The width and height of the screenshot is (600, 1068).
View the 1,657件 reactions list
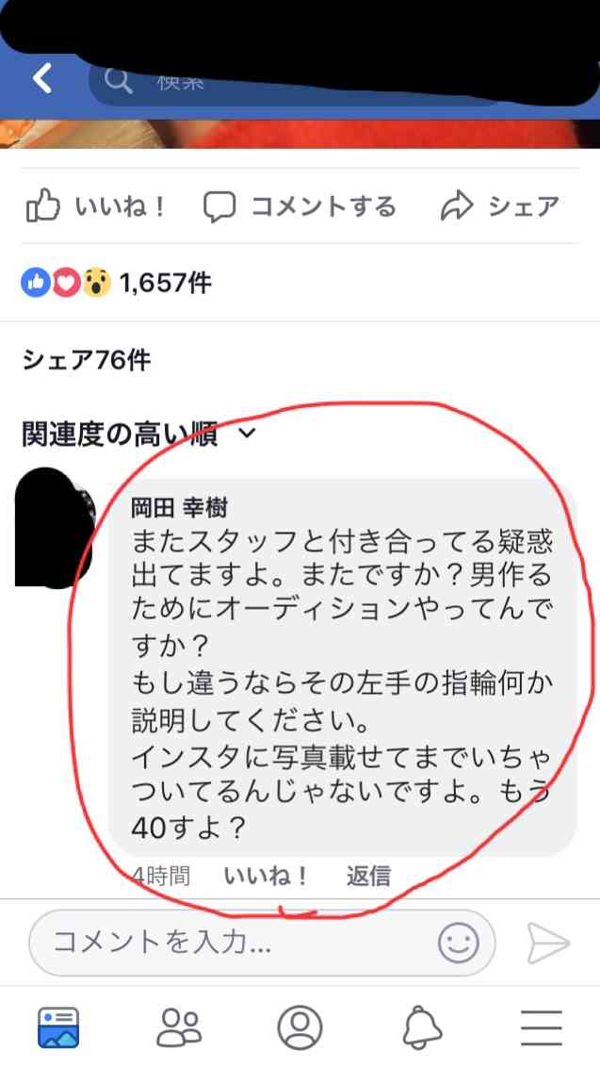coord(117,282)
